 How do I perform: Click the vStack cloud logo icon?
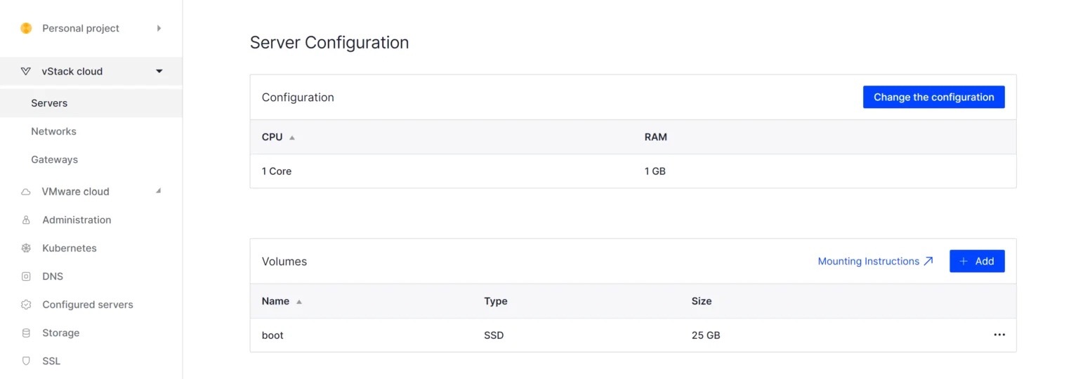coord(26,72)
